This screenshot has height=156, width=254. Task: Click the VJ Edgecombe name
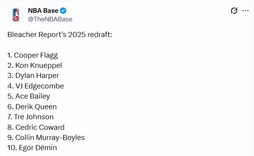click(40, 86)
